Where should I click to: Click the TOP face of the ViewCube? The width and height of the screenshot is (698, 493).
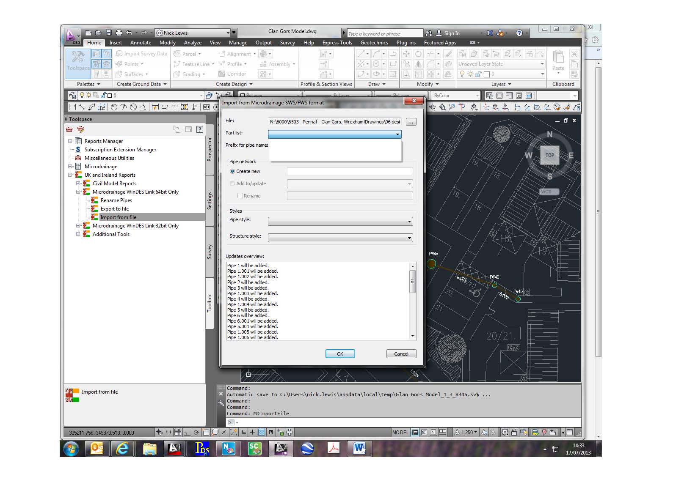point(550,155)
